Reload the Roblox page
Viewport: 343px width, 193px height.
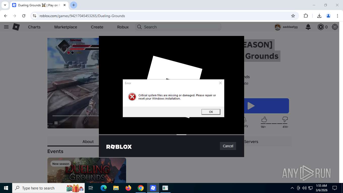point(24,16)
